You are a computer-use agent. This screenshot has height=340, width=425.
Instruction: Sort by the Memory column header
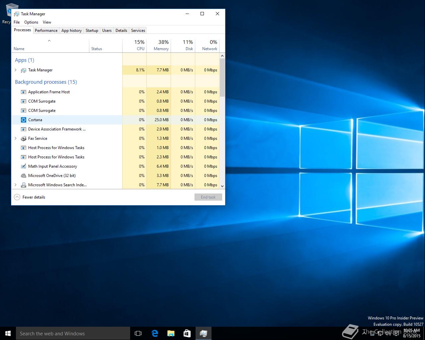[x=159, y=46]
